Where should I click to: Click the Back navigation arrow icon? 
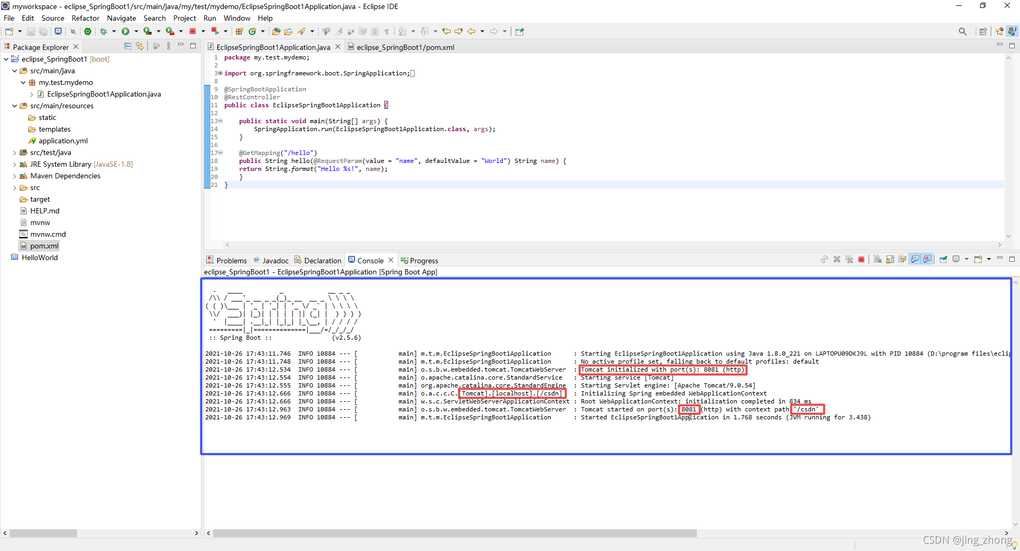click(x=471, y=31)
